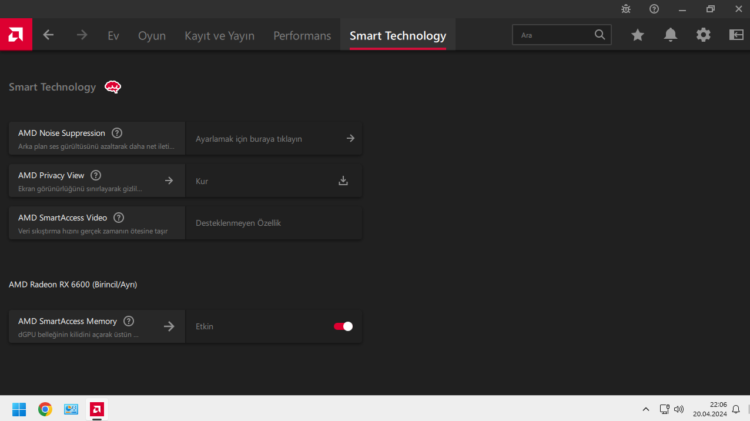750x421 pixels.
Task: Click the monitor app icon in taskbar
Action: coord(71,409)
